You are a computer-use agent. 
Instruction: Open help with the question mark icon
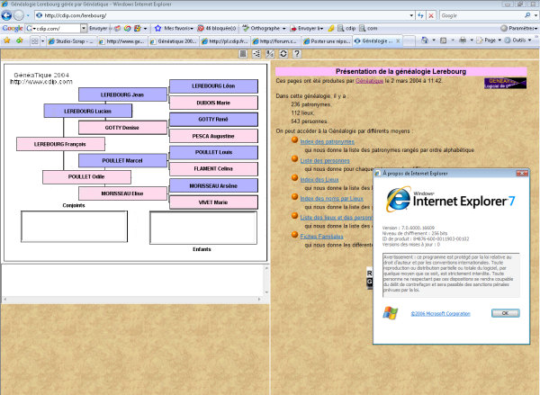click(296, 54)
